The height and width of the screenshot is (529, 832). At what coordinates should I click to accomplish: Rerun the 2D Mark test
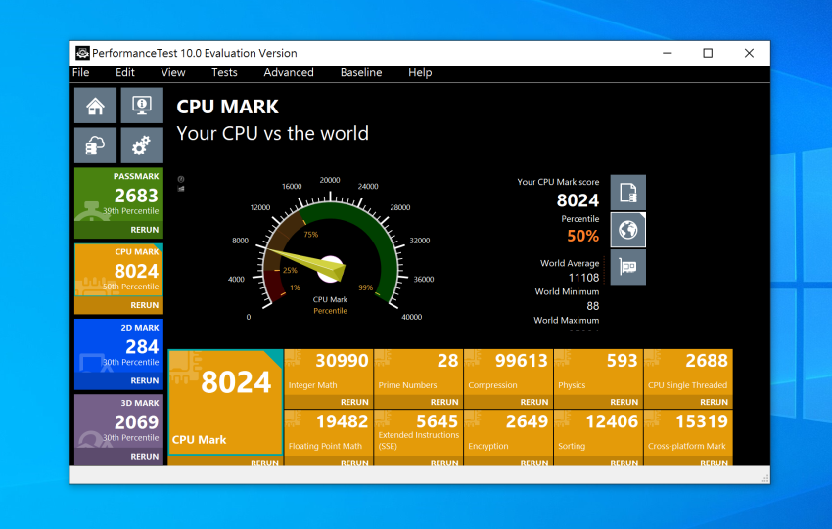click(x=144, y=380)
